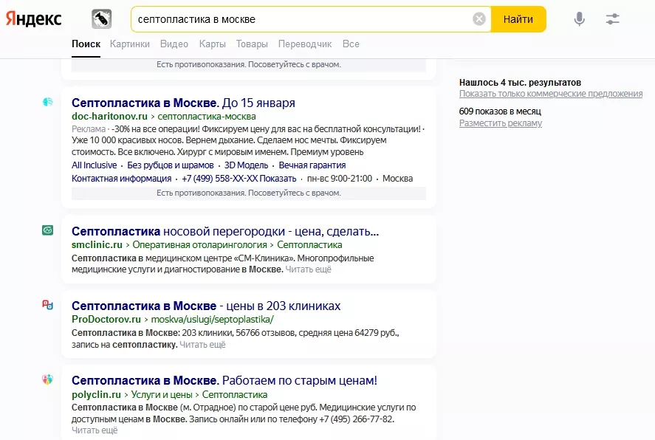Screen dimensions: 655x440
Task: Click the Yandex logo
Action: click(34, 19)
